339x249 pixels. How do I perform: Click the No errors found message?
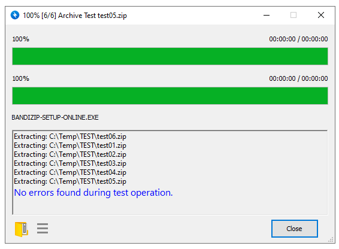pyautogui.click(x=93, y=193)
